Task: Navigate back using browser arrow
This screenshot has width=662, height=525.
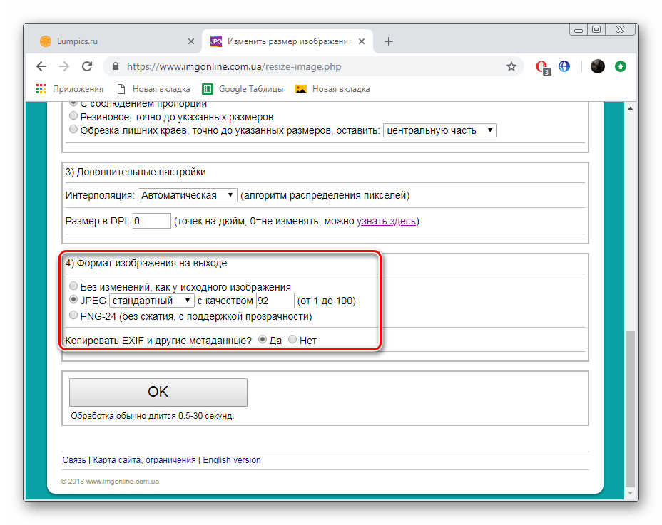Action: click(41, 66)
